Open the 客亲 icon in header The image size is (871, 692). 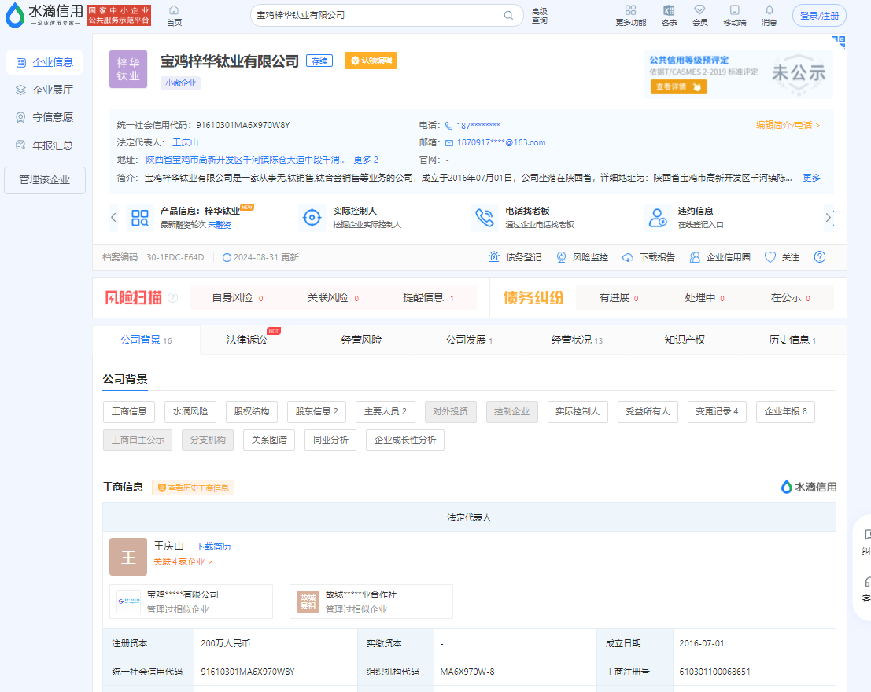tap(669, 10)
